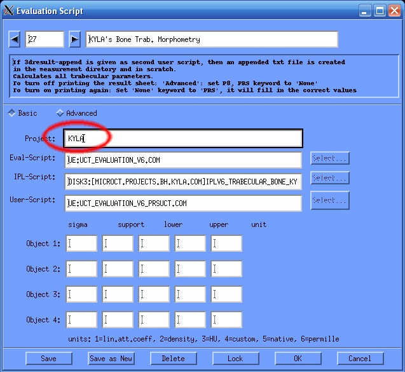Click the Object 4 upper threshold field
Viewport: 405px width, 372px height.
pyautogui.click(x=190, y=320)
